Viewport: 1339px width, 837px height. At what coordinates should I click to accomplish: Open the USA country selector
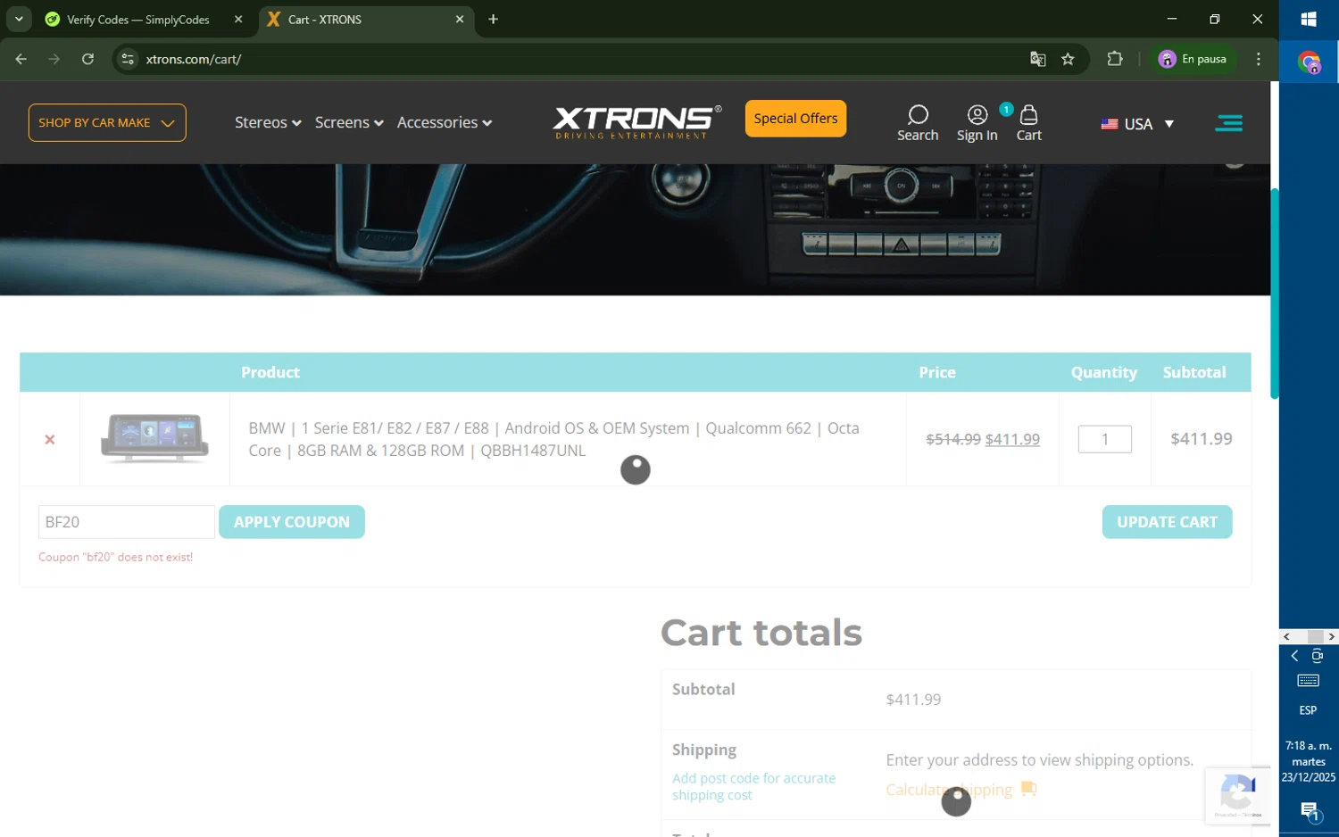click(x=1137, y=124)
